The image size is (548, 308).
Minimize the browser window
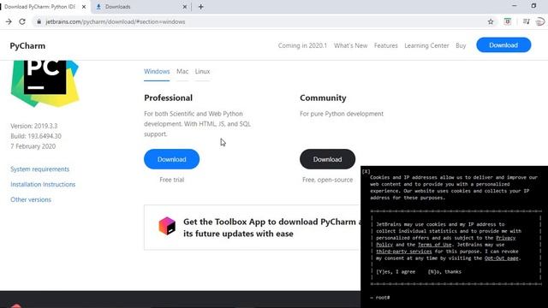pos(514,6)
